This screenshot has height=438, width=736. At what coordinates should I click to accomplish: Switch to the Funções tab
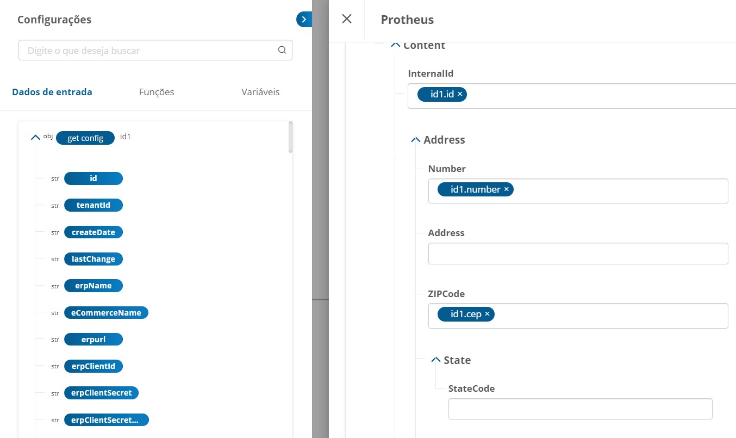[157, 92]
